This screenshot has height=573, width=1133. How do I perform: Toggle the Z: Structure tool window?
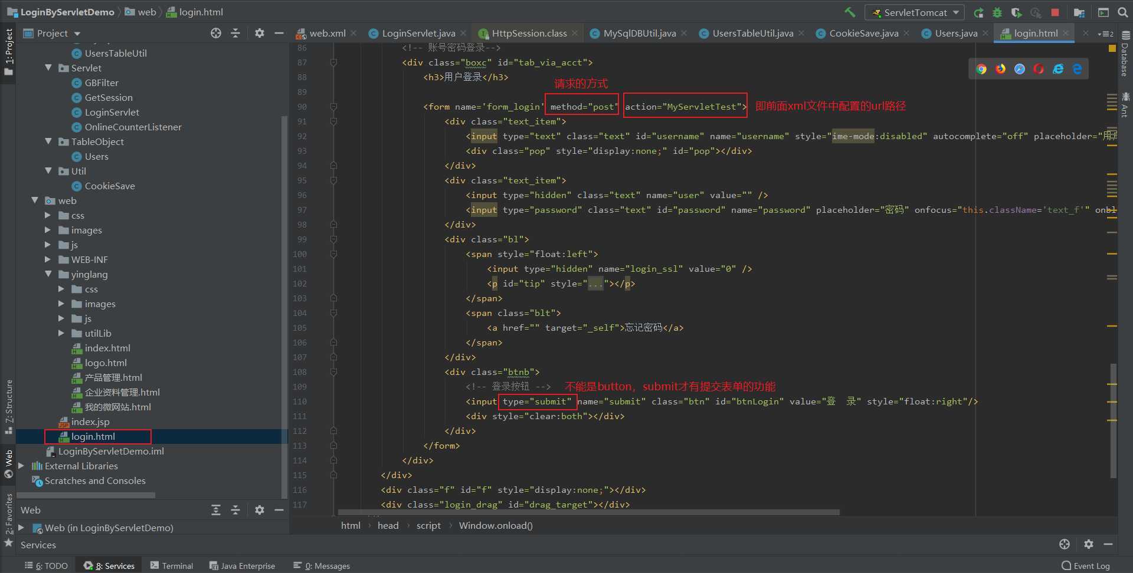[x=8, y=407]
